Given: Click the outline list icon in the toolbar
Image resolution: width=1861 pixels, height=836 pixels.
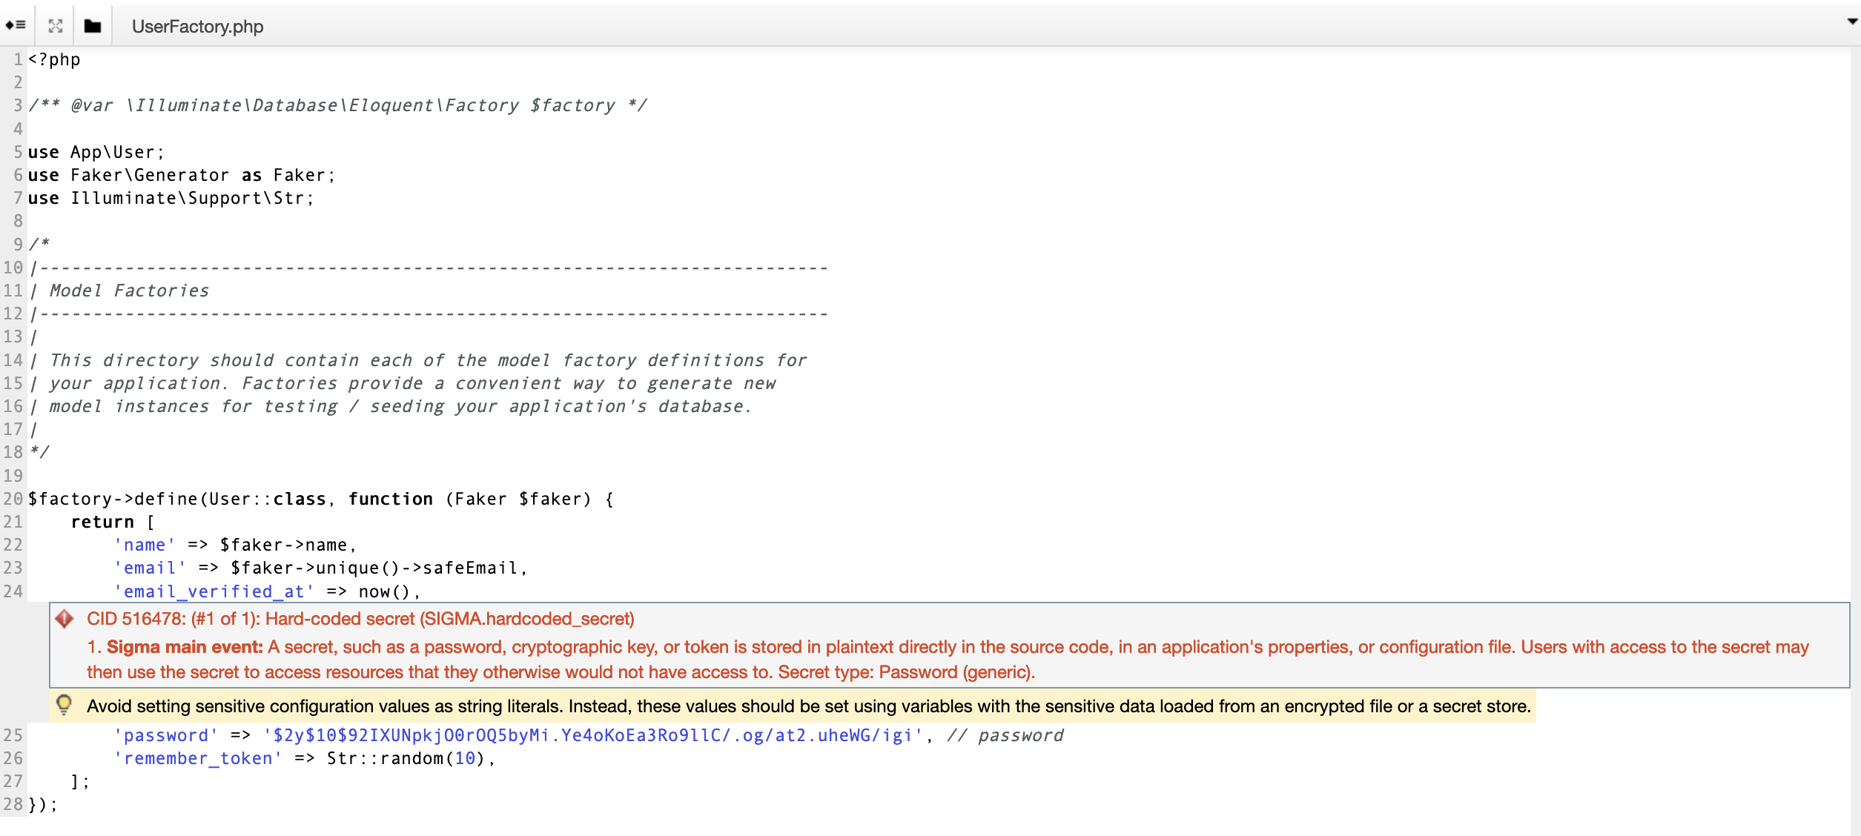Looking at the screenshot, I should [x=16, y=26].
